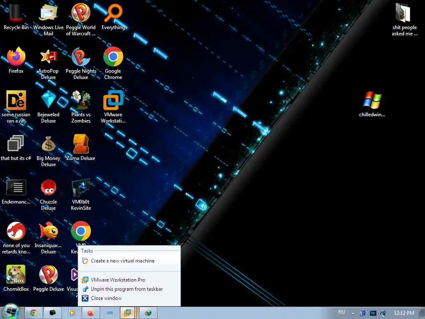The image size is (425, 319).
Task: Click the Show desktop button strip
Action: (x=422, y=313)
